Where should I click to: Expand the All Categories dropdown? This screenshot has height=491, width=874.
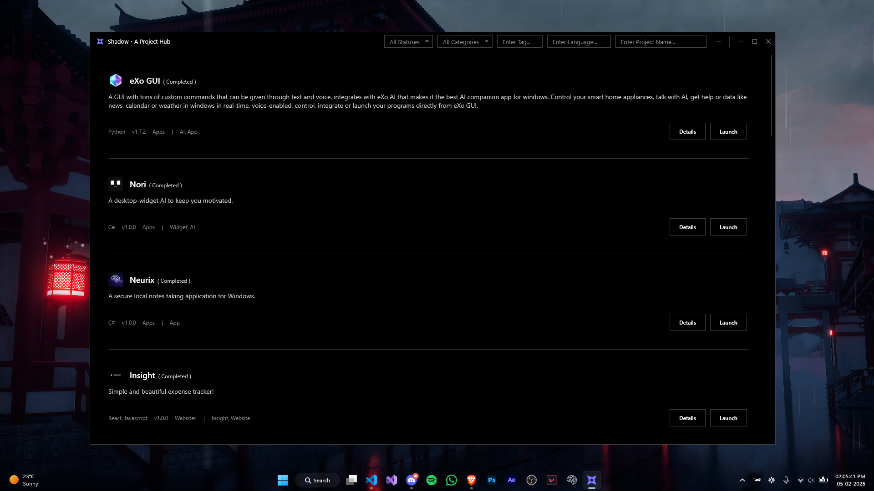tap(465, 42)
